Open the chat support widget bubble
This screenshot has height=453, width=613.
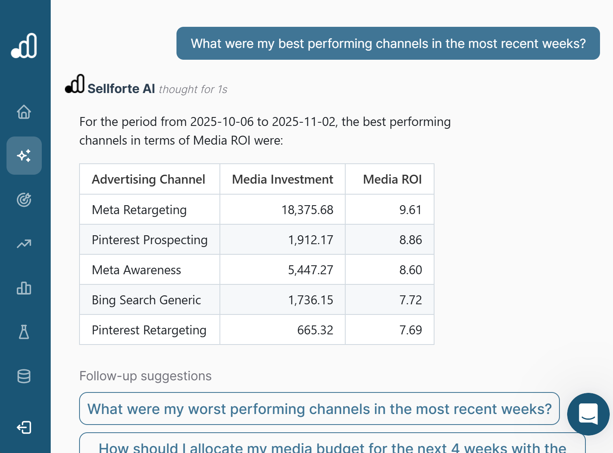coord(588,414)
